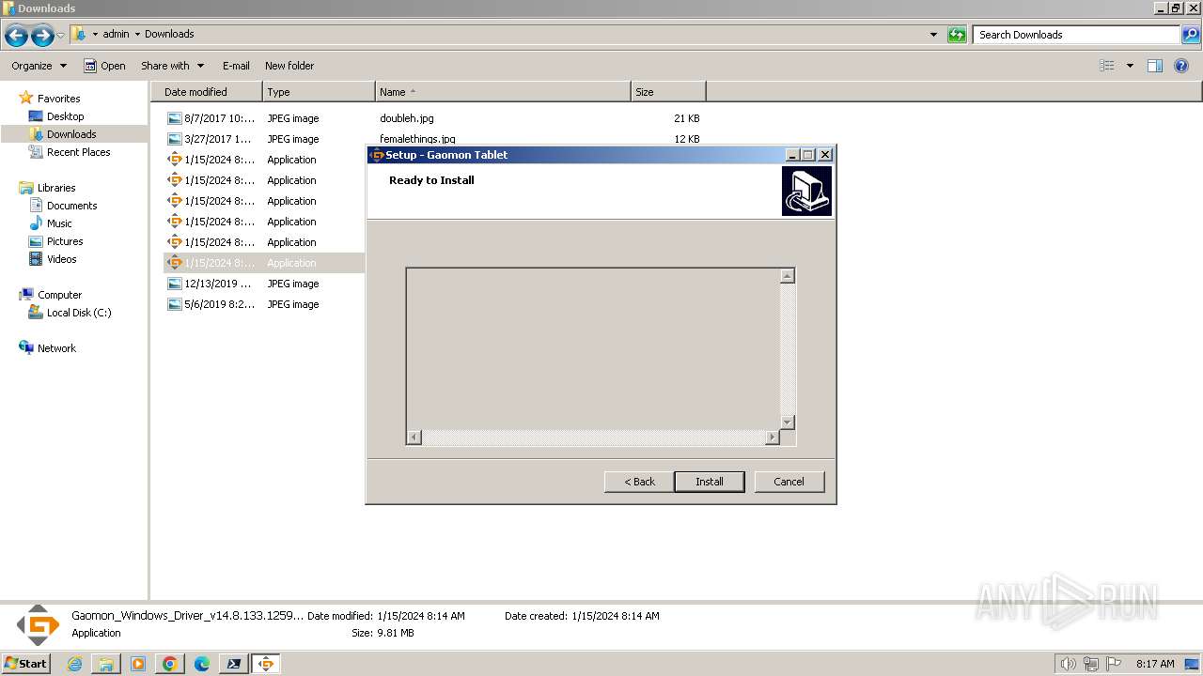Launch Google Chrome from taskbar
Viewport: 1203px width, 676px height.
coord(170,664)
